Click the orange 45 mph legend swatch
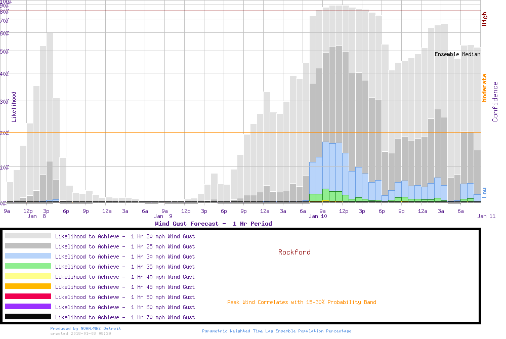 (28, 286)
